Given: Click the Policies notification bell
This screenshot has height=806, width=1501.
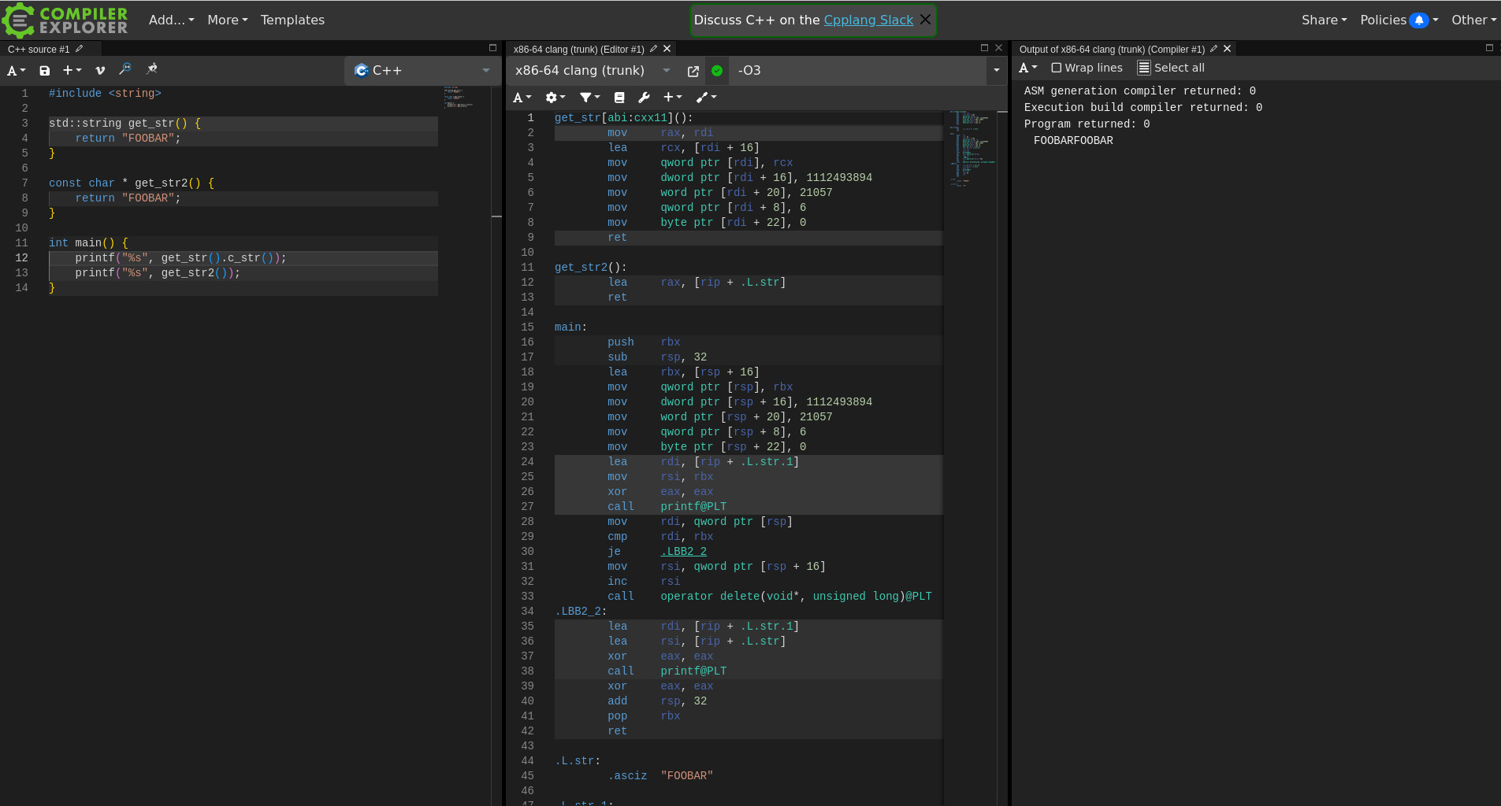Looking at the screenshot, I should tap(1419, 20).
